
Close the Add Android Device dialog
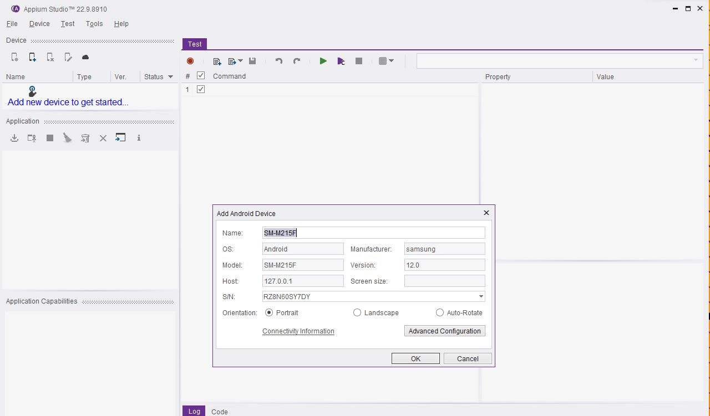click(486, 213)
